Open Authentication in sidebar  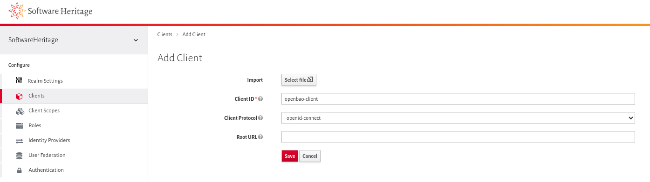74,170
